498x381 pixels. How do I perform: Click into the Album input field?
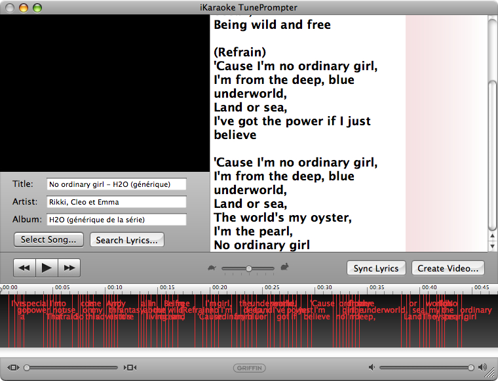click(116, 220)
